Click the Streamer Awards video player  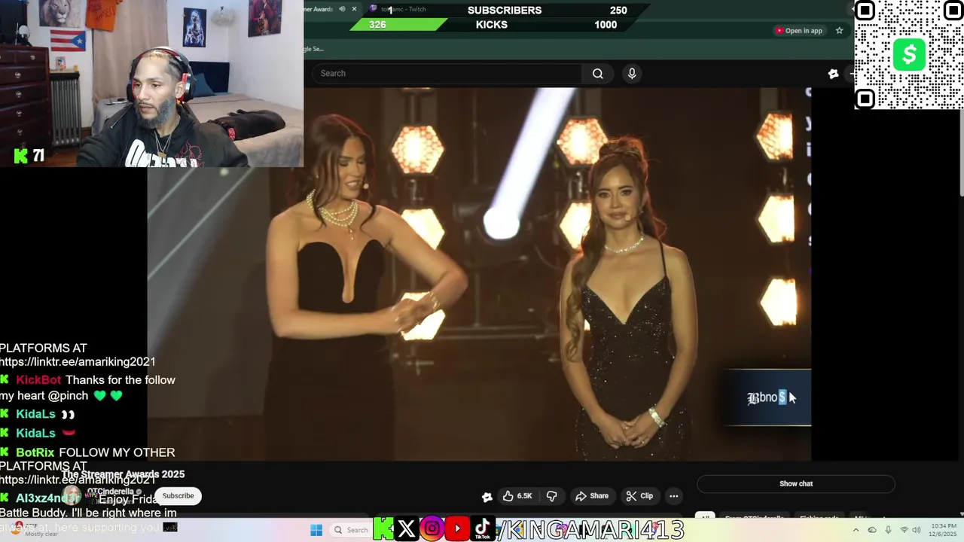[x=479, y=274]
